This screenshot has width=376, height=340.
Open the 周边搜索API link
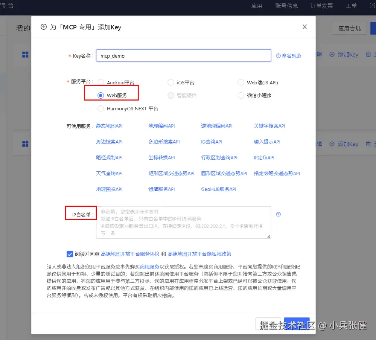click(x=109, y=142)
